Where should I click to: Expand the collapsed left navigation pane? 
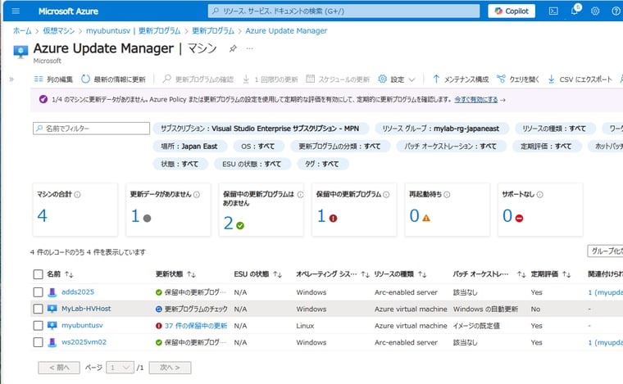11,79
